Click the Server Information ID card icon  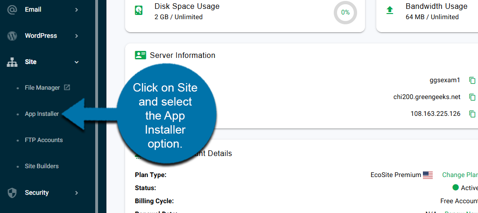point(140,55)
